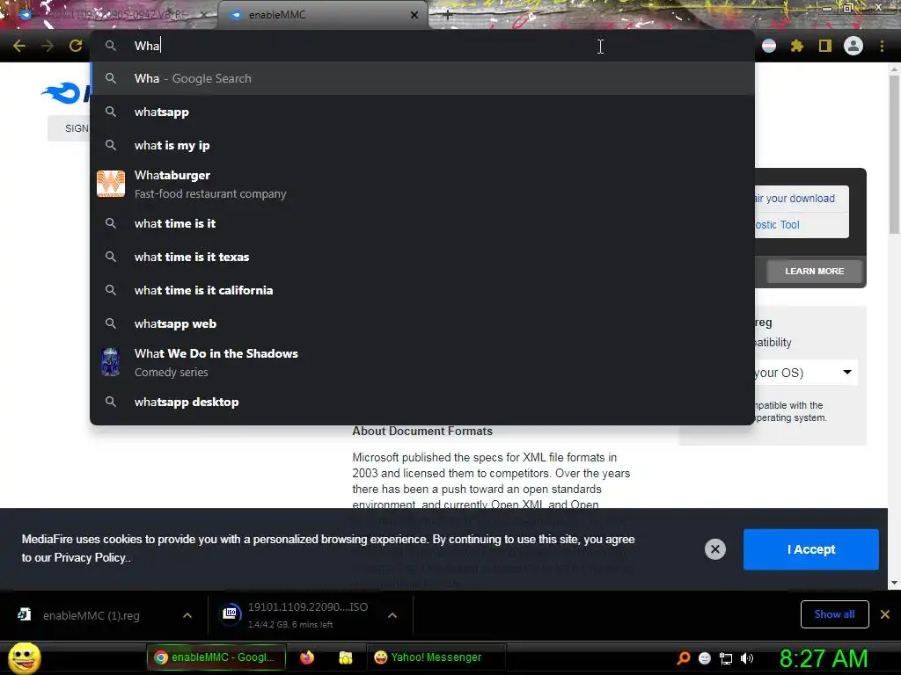Click the browser Back arrow
Image resolution: width=901 pixels, height=675 pixels.
pyautogui.click(x=19, y=46)
